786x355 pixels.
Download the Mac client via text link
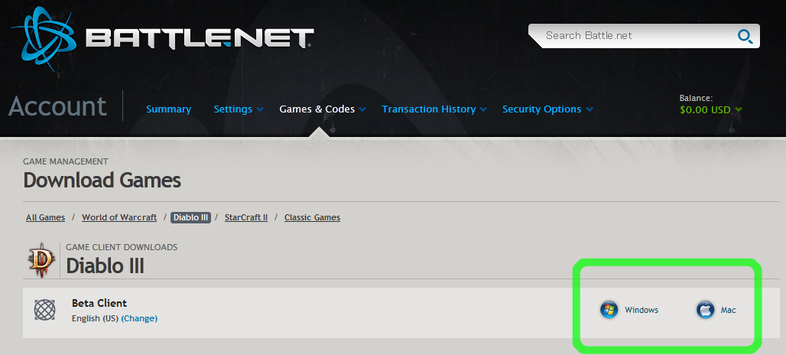coord(729,310)
